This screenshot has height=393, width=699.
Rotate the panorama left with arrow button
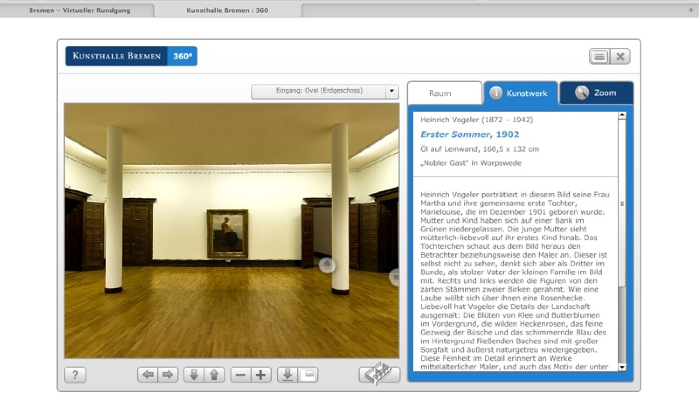click(x=148, y=375)
